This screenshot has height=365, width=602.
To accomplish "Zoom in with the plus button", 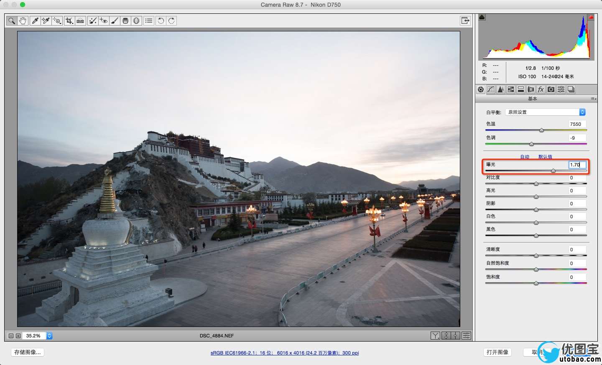I will [x=18, y=336].
